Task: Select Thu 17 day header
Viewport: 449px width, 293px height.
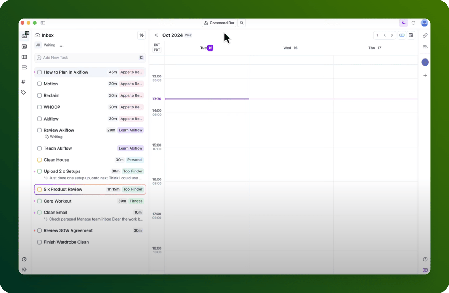Action: pyautogui.click(x=375, y=48)
